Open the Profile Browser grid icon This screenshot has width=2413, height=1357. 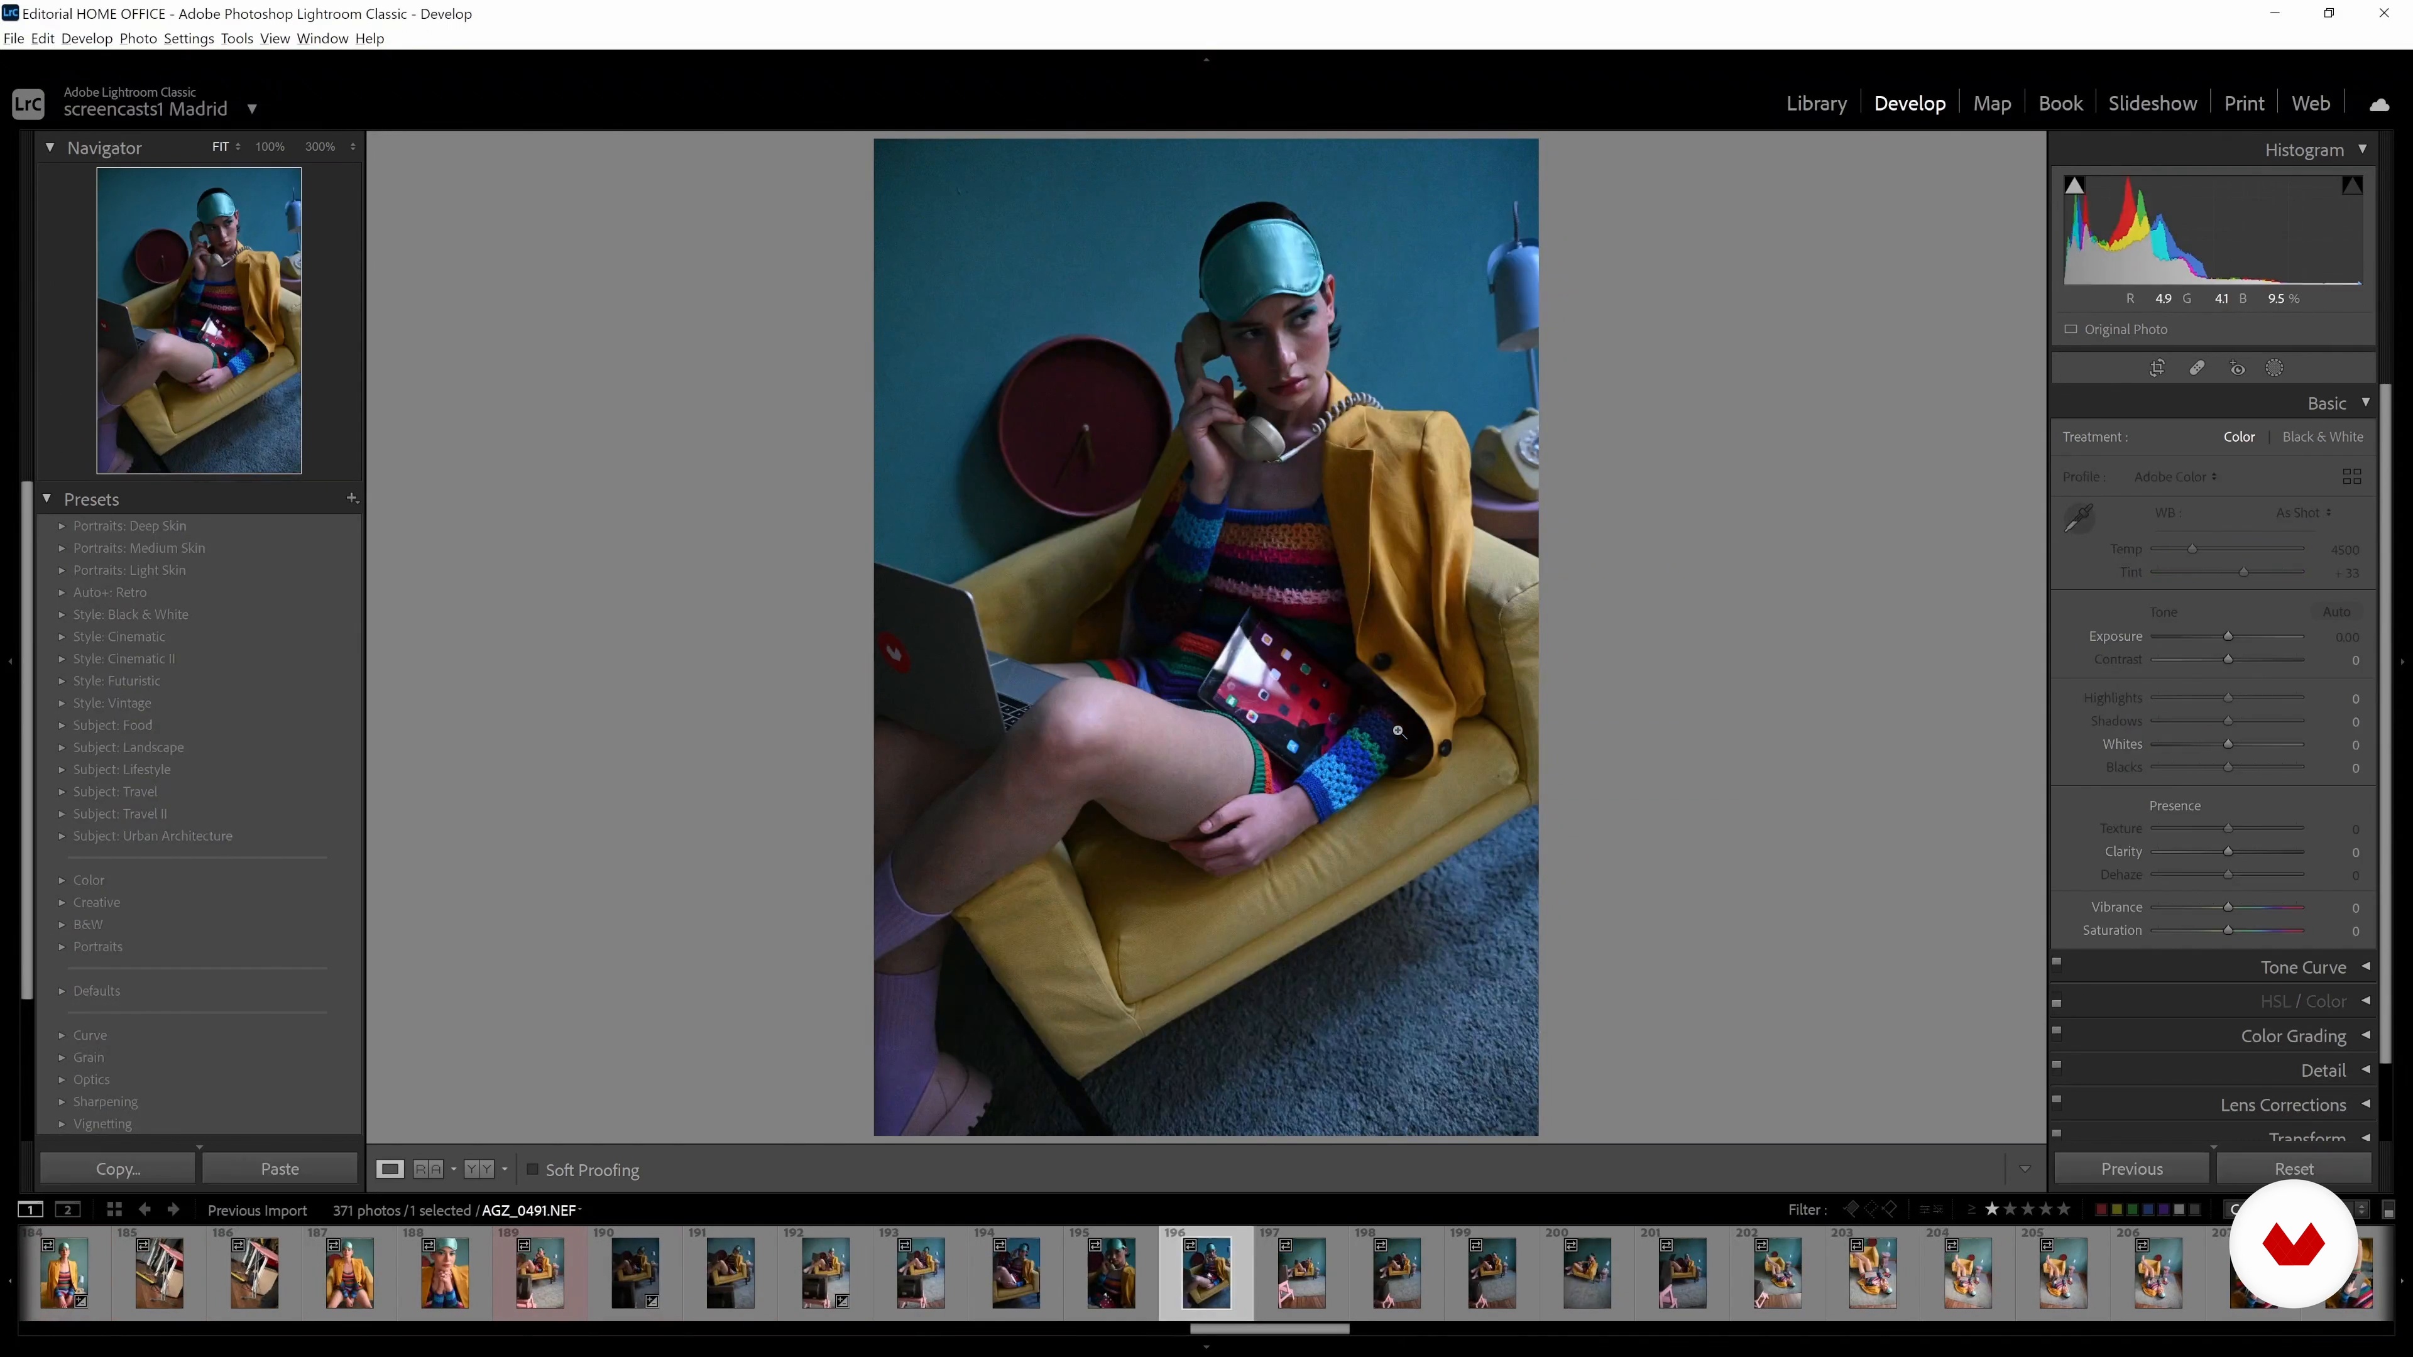click(2351, 477)
